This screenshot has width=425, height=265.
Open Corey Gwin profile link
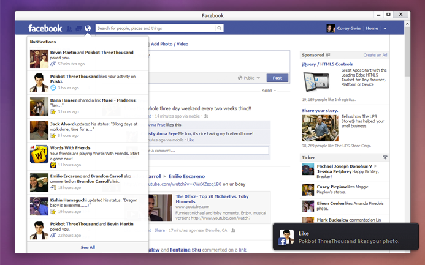348,28
